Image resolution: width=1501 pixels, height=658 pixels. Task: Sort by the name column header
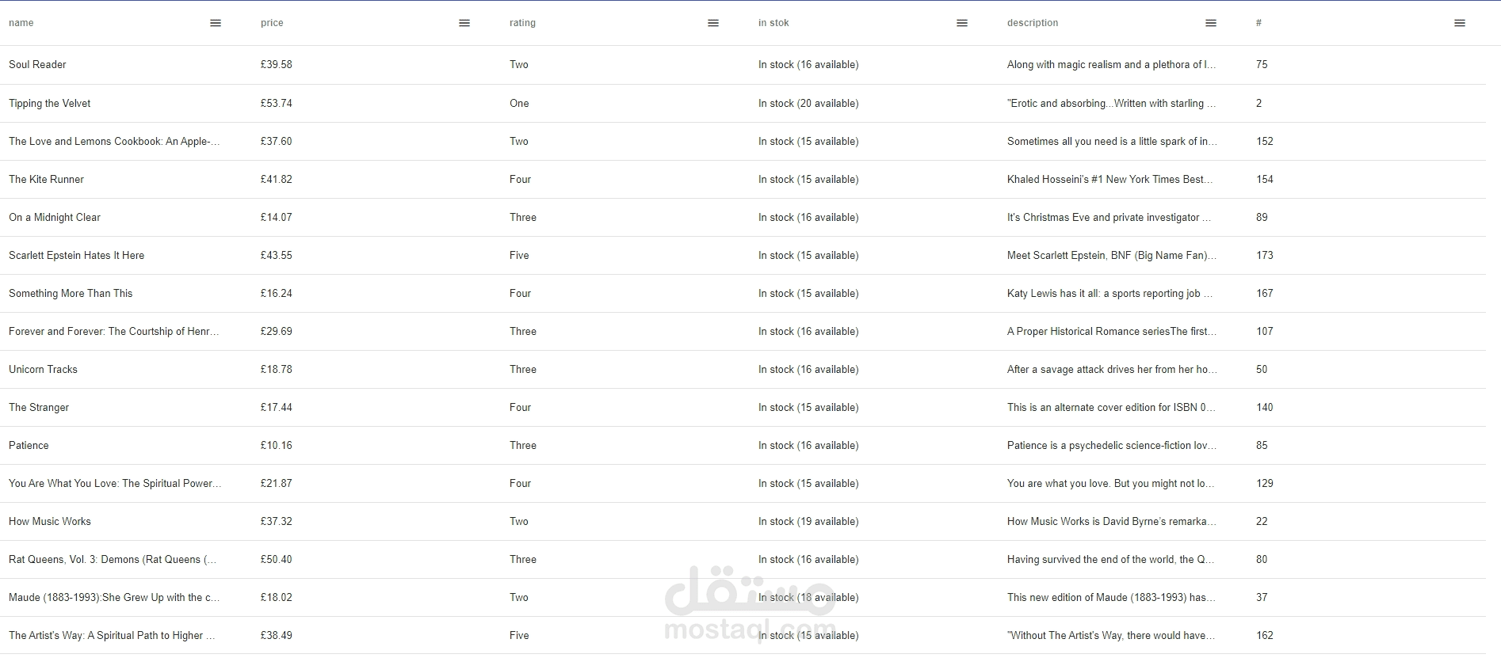21,23
